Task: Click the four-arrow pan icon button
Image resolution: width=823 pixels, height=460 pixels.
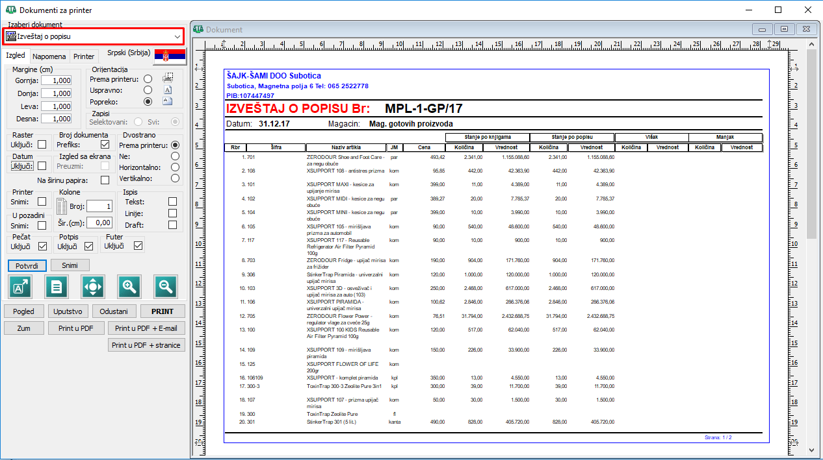Action: click(x=93, y=286)
